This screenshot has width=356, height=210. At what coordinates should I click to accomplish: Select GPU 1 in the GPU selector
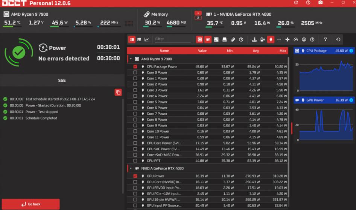[x=198, y=13]
